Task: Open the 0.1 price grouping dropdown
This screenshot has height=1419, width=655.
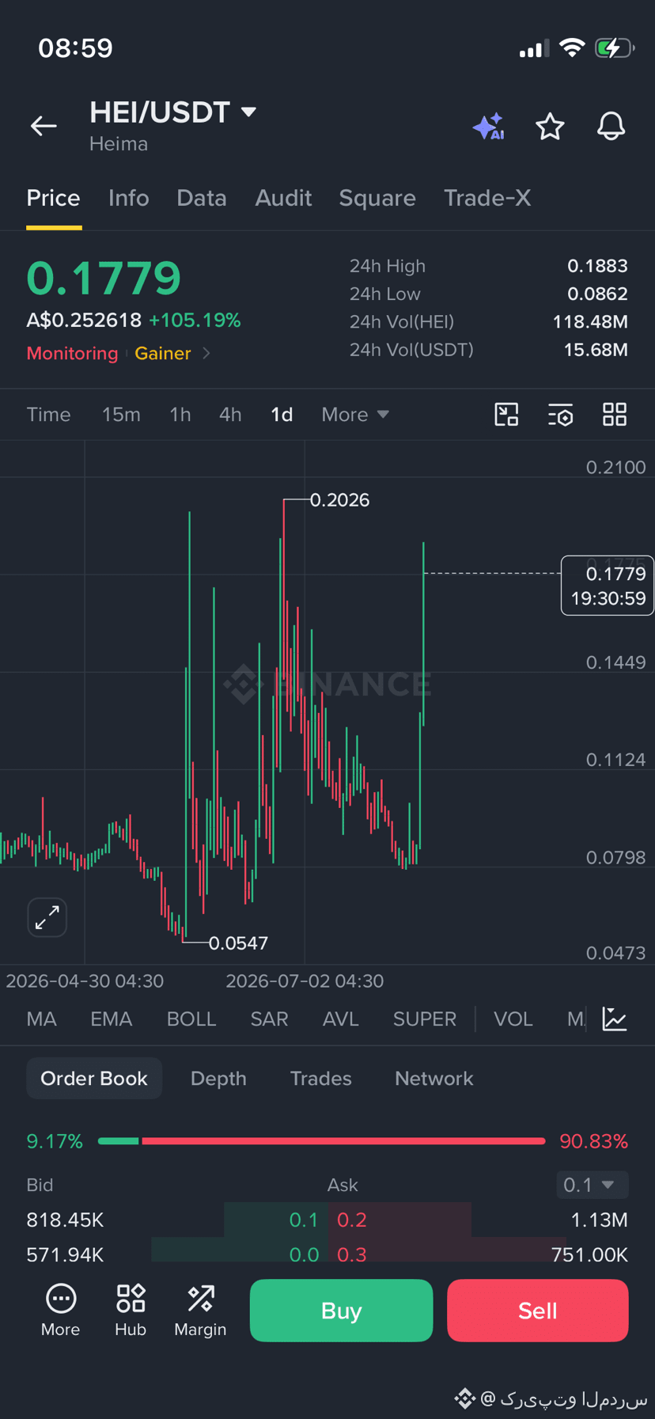Action: (x=593, y=1185)
